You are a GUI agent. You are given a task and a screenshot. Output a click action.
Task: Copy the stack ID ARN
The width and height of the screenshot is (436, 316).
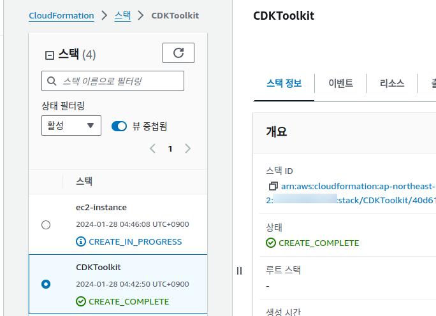(x=273, y=186)
